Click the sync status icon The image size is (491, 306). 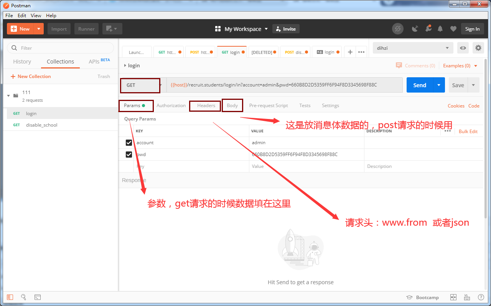coord(398,29)
